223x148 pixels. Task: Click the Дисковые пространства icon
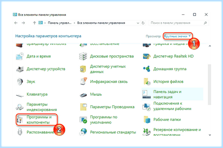click(83, 56)
